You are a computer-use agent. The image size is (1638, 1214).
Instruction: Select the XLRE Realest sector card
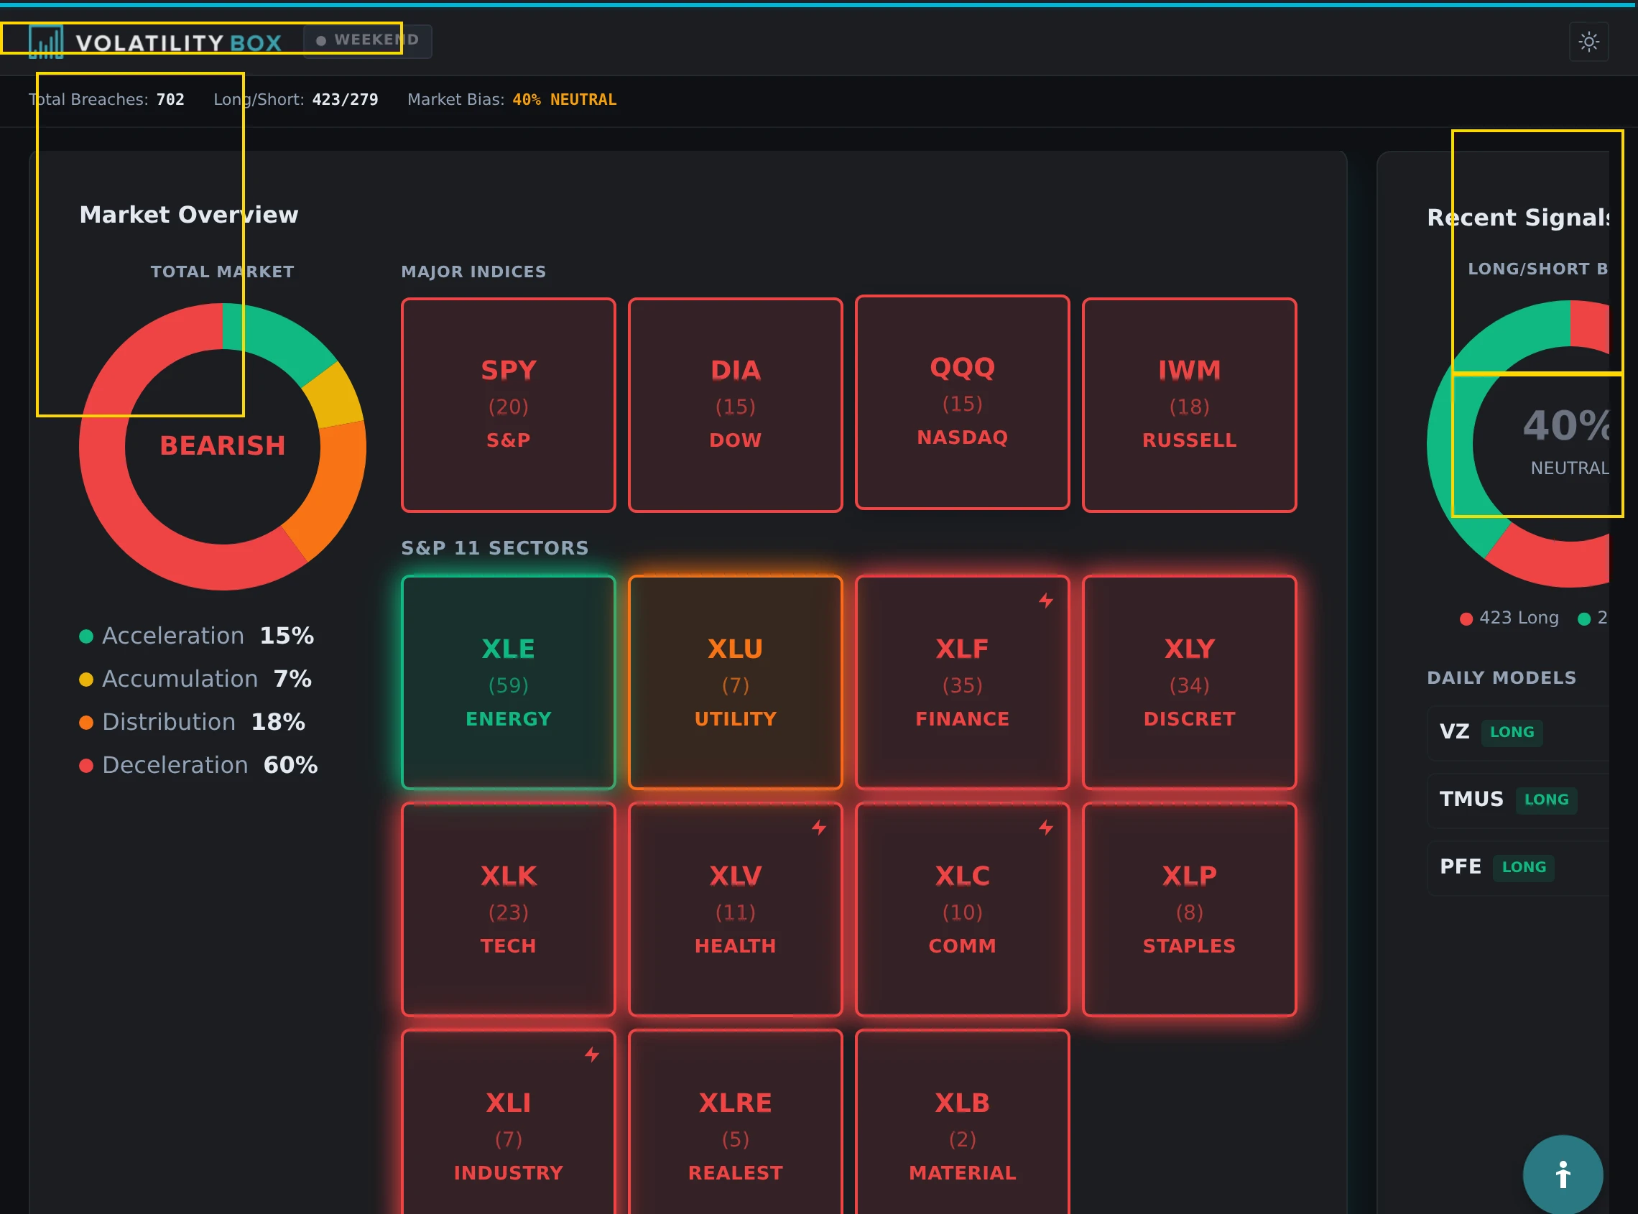click(736, 1122)
